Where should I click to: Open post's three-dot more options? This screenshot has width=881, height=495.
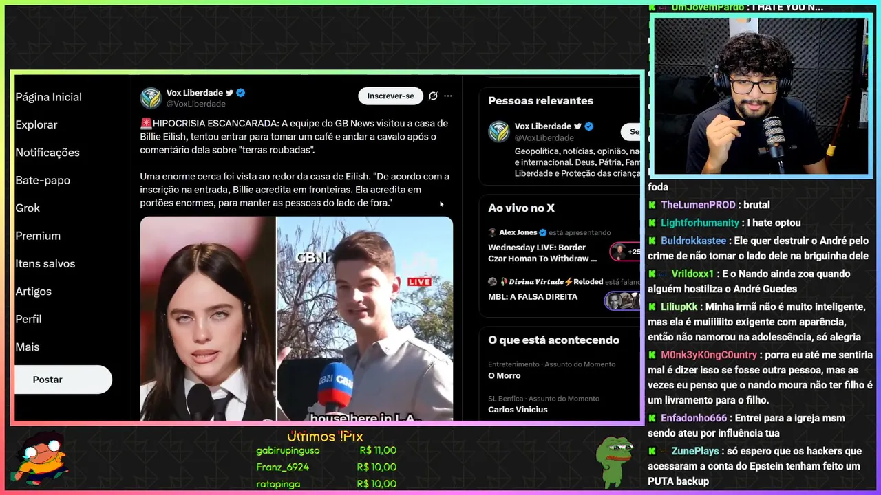tap(448, 96)
